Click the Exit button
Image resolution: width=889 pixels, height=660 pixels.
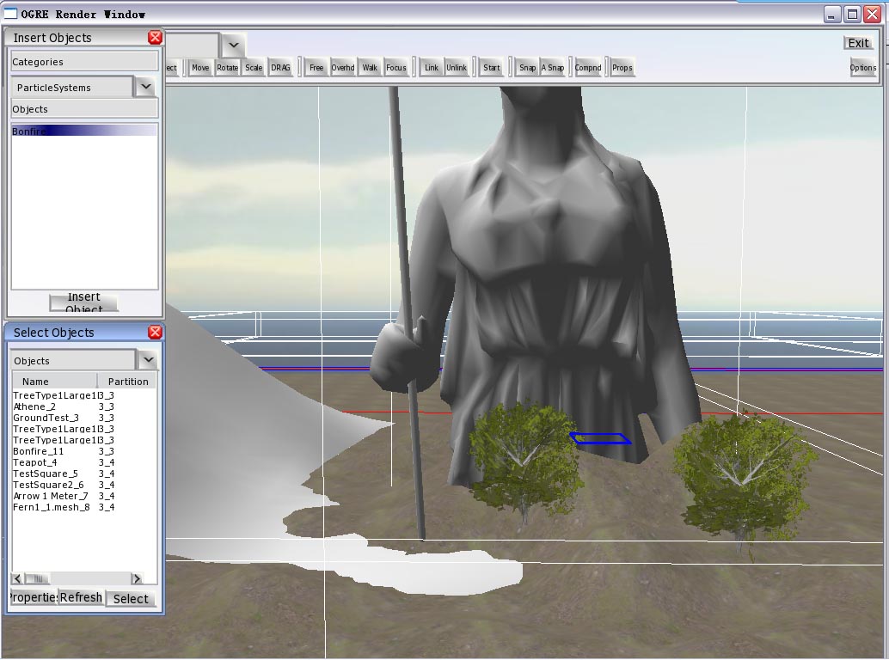coord(858,43)
